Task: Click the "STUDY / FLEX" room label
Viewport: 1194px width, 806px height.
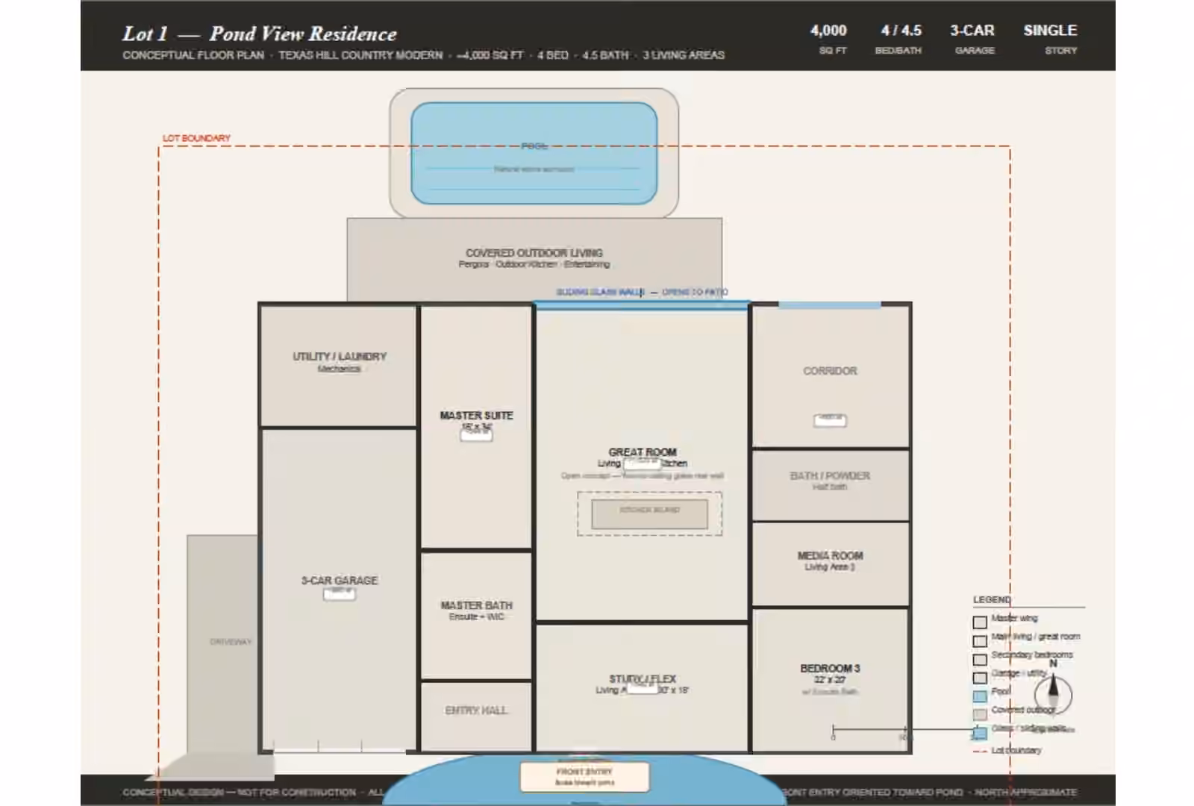Action: pos(643,679)
